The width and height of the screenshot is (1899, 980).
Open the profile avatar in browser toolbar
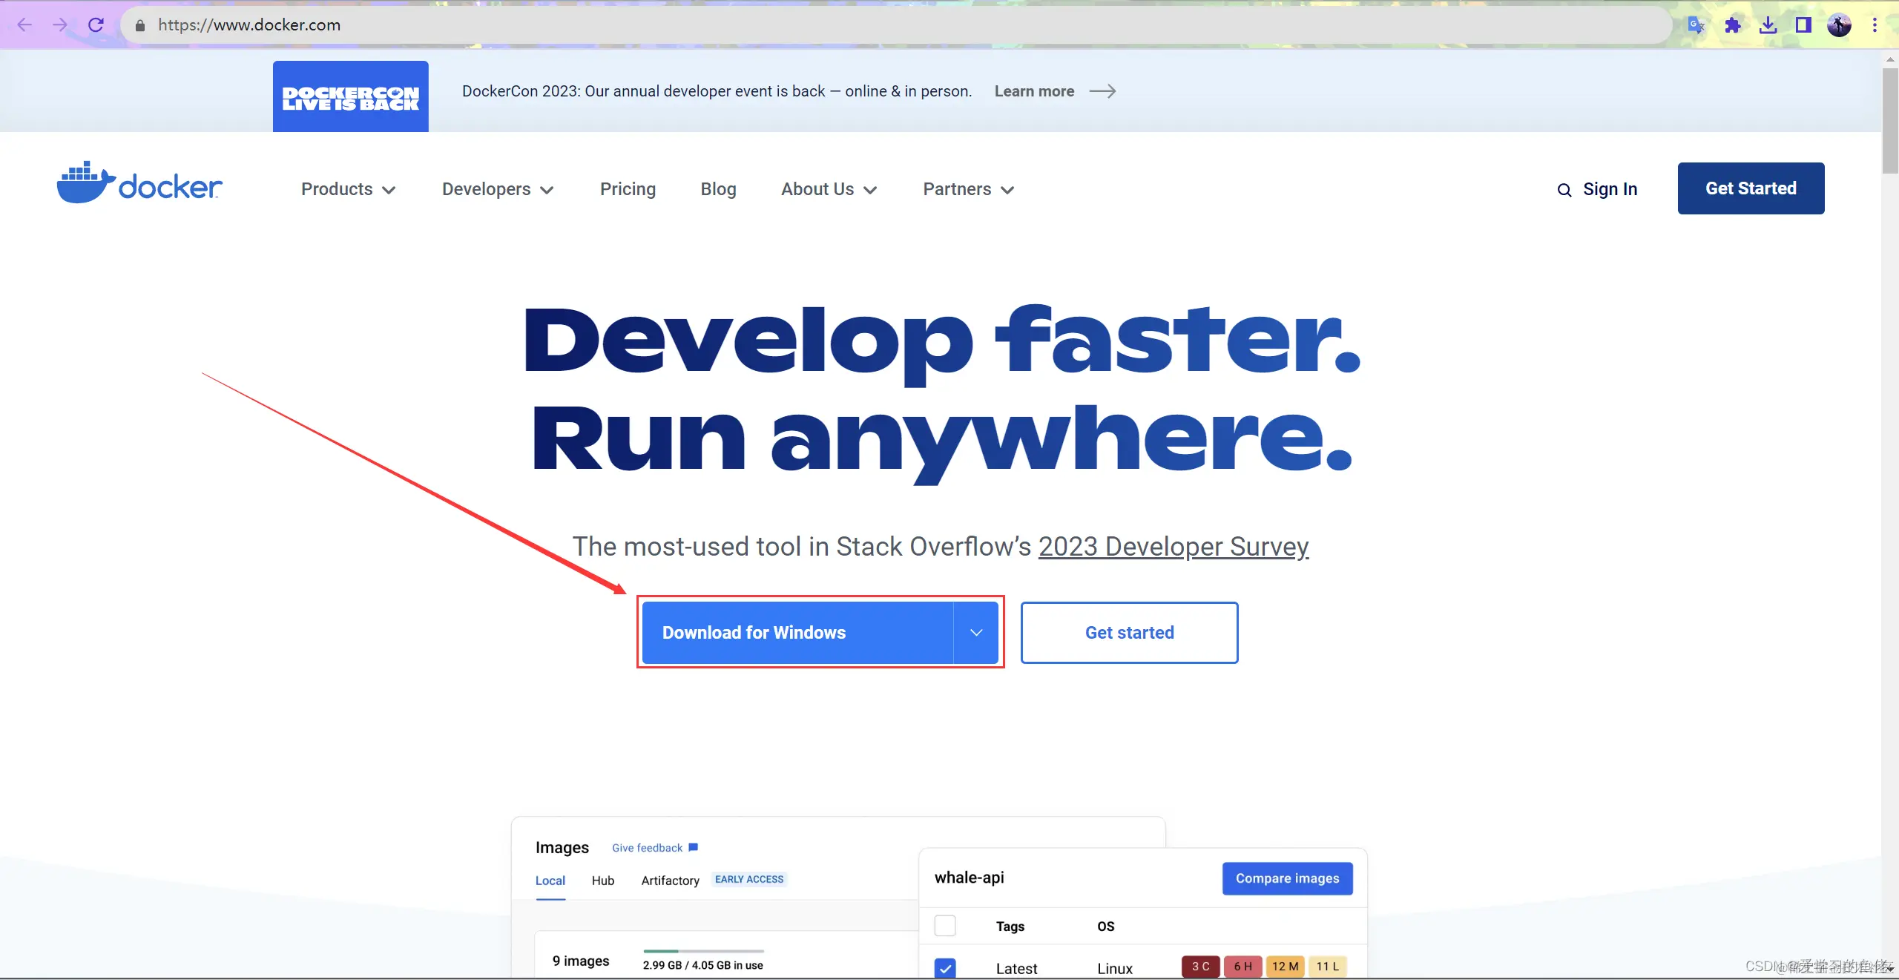click(x=1839, y=25)
